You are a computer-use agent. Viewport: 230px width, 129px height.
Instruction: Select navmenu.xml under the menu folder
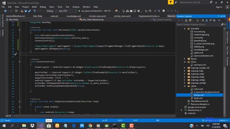point(200,65)
